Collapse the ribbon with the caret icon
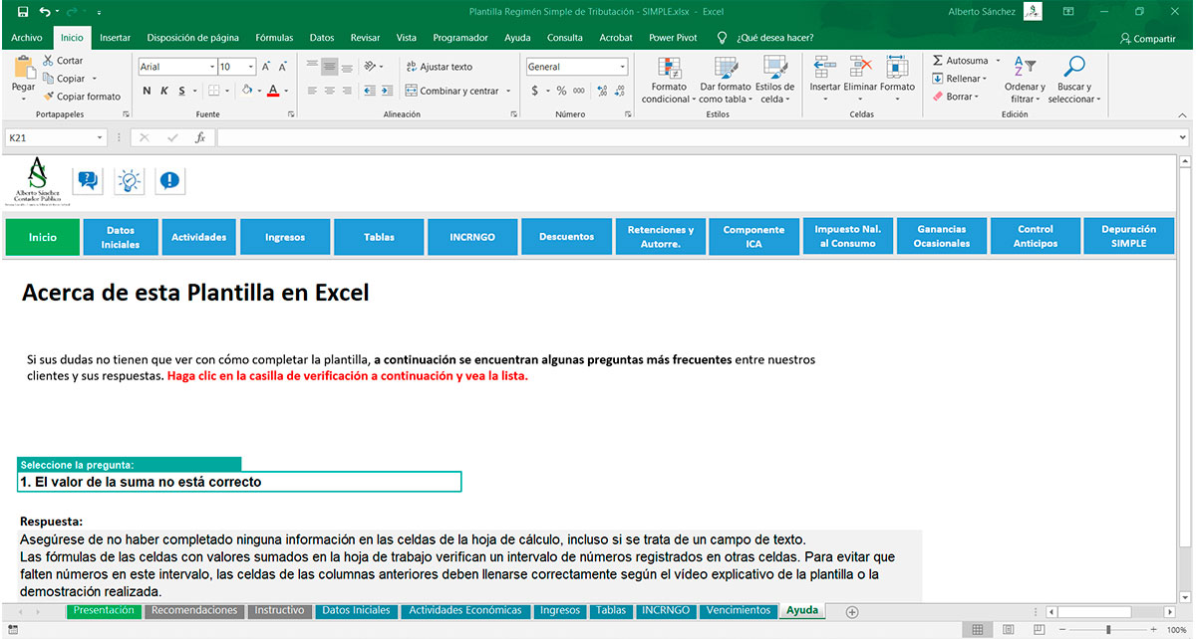This screenshot has height=639, width=1196. pos(1183,115)
